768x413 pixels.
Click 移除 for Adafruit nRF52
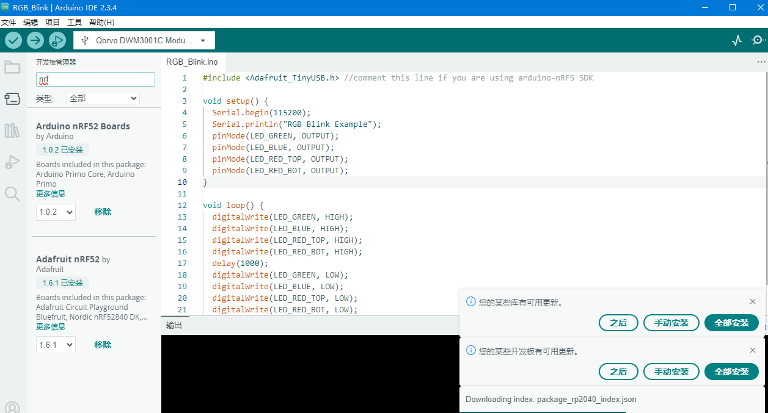103,345
